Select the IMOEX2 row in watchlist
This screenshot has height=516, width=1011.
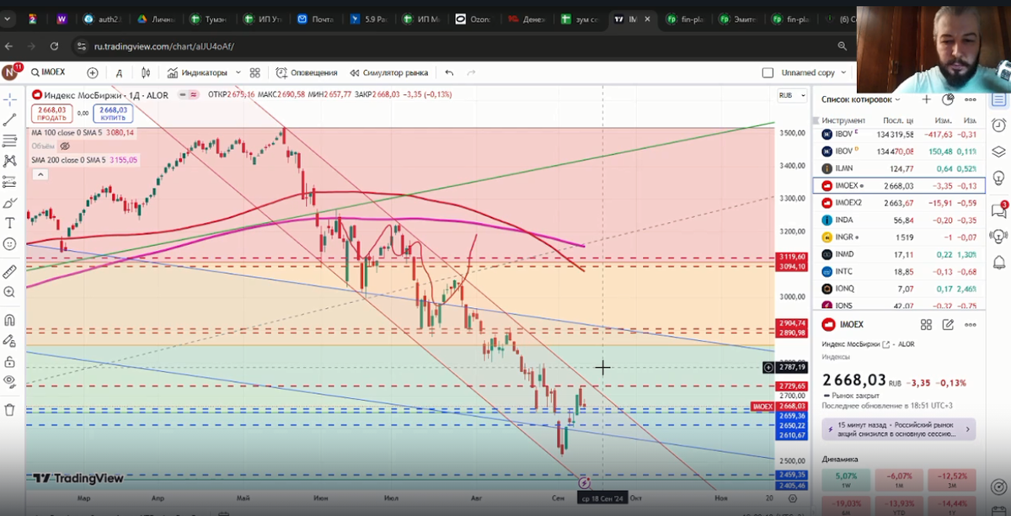899,203
